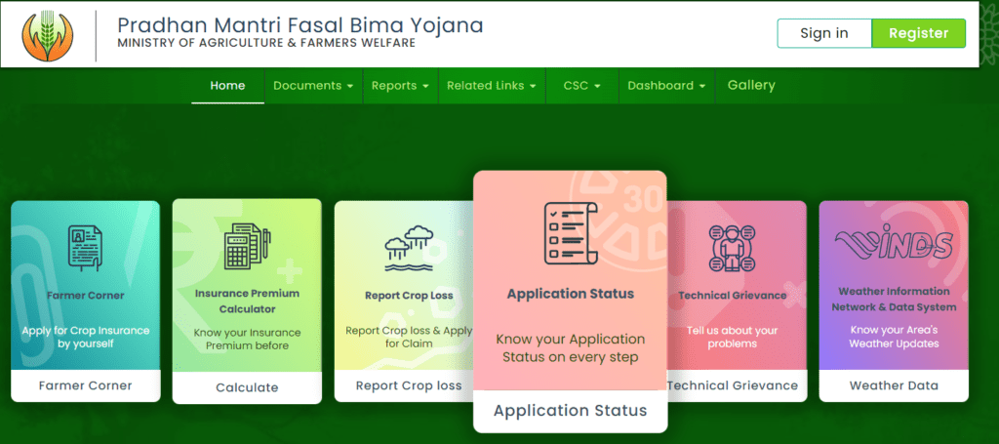Expand the CSC dropdown menu
999x444 pixels.
click(581, 85)
